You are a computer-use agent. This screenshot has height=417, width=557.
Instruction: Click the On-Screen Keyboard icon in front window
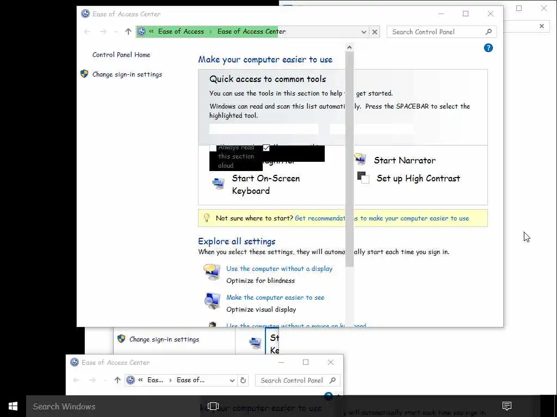(218, 183)
